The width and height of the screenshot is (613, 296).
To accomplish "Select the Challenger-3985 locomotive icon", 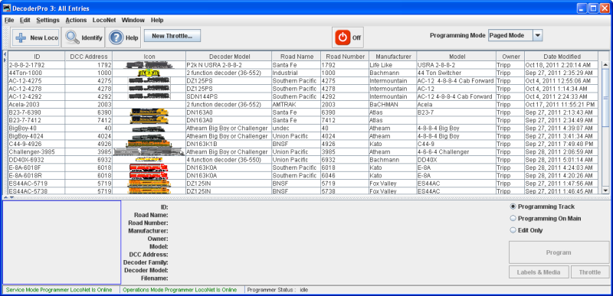I will click(149, 151).
